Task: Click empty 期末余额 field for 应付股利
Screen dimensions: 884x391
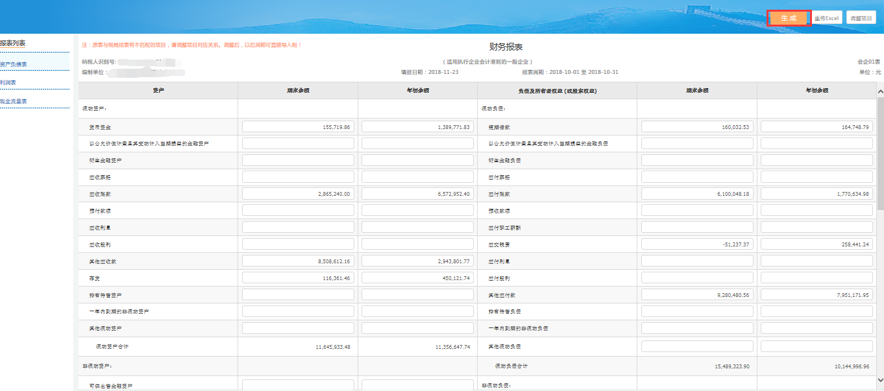Action: pyautogui.click(x=697, y=278)
